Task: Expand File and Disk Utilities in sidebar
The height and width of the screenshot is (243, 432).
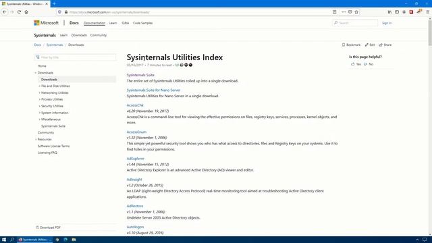Action: coord(39,86)
